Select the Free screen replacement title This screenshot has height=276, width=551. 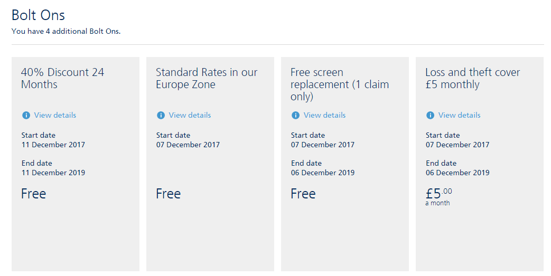coord(340,84)
